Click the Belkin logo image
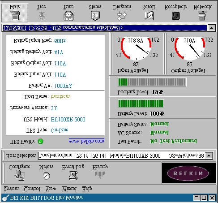218x203 pixels. 188,173
